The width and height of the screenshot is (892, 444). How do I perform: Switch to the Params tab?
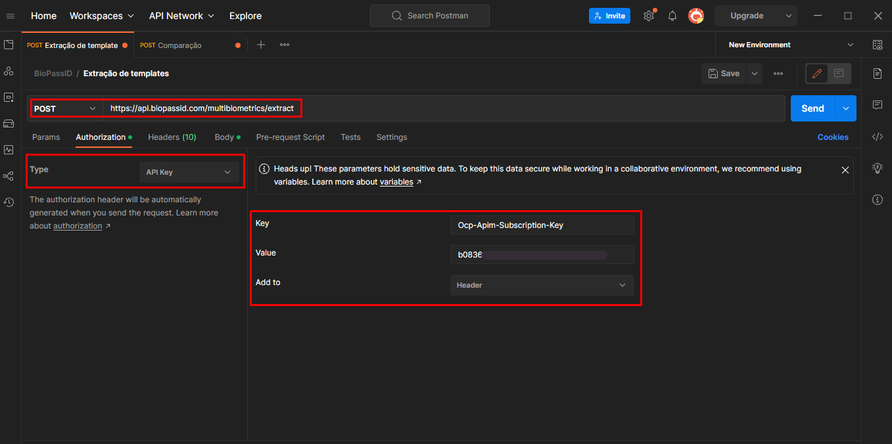pyautogui.click(x=46, y=137)
